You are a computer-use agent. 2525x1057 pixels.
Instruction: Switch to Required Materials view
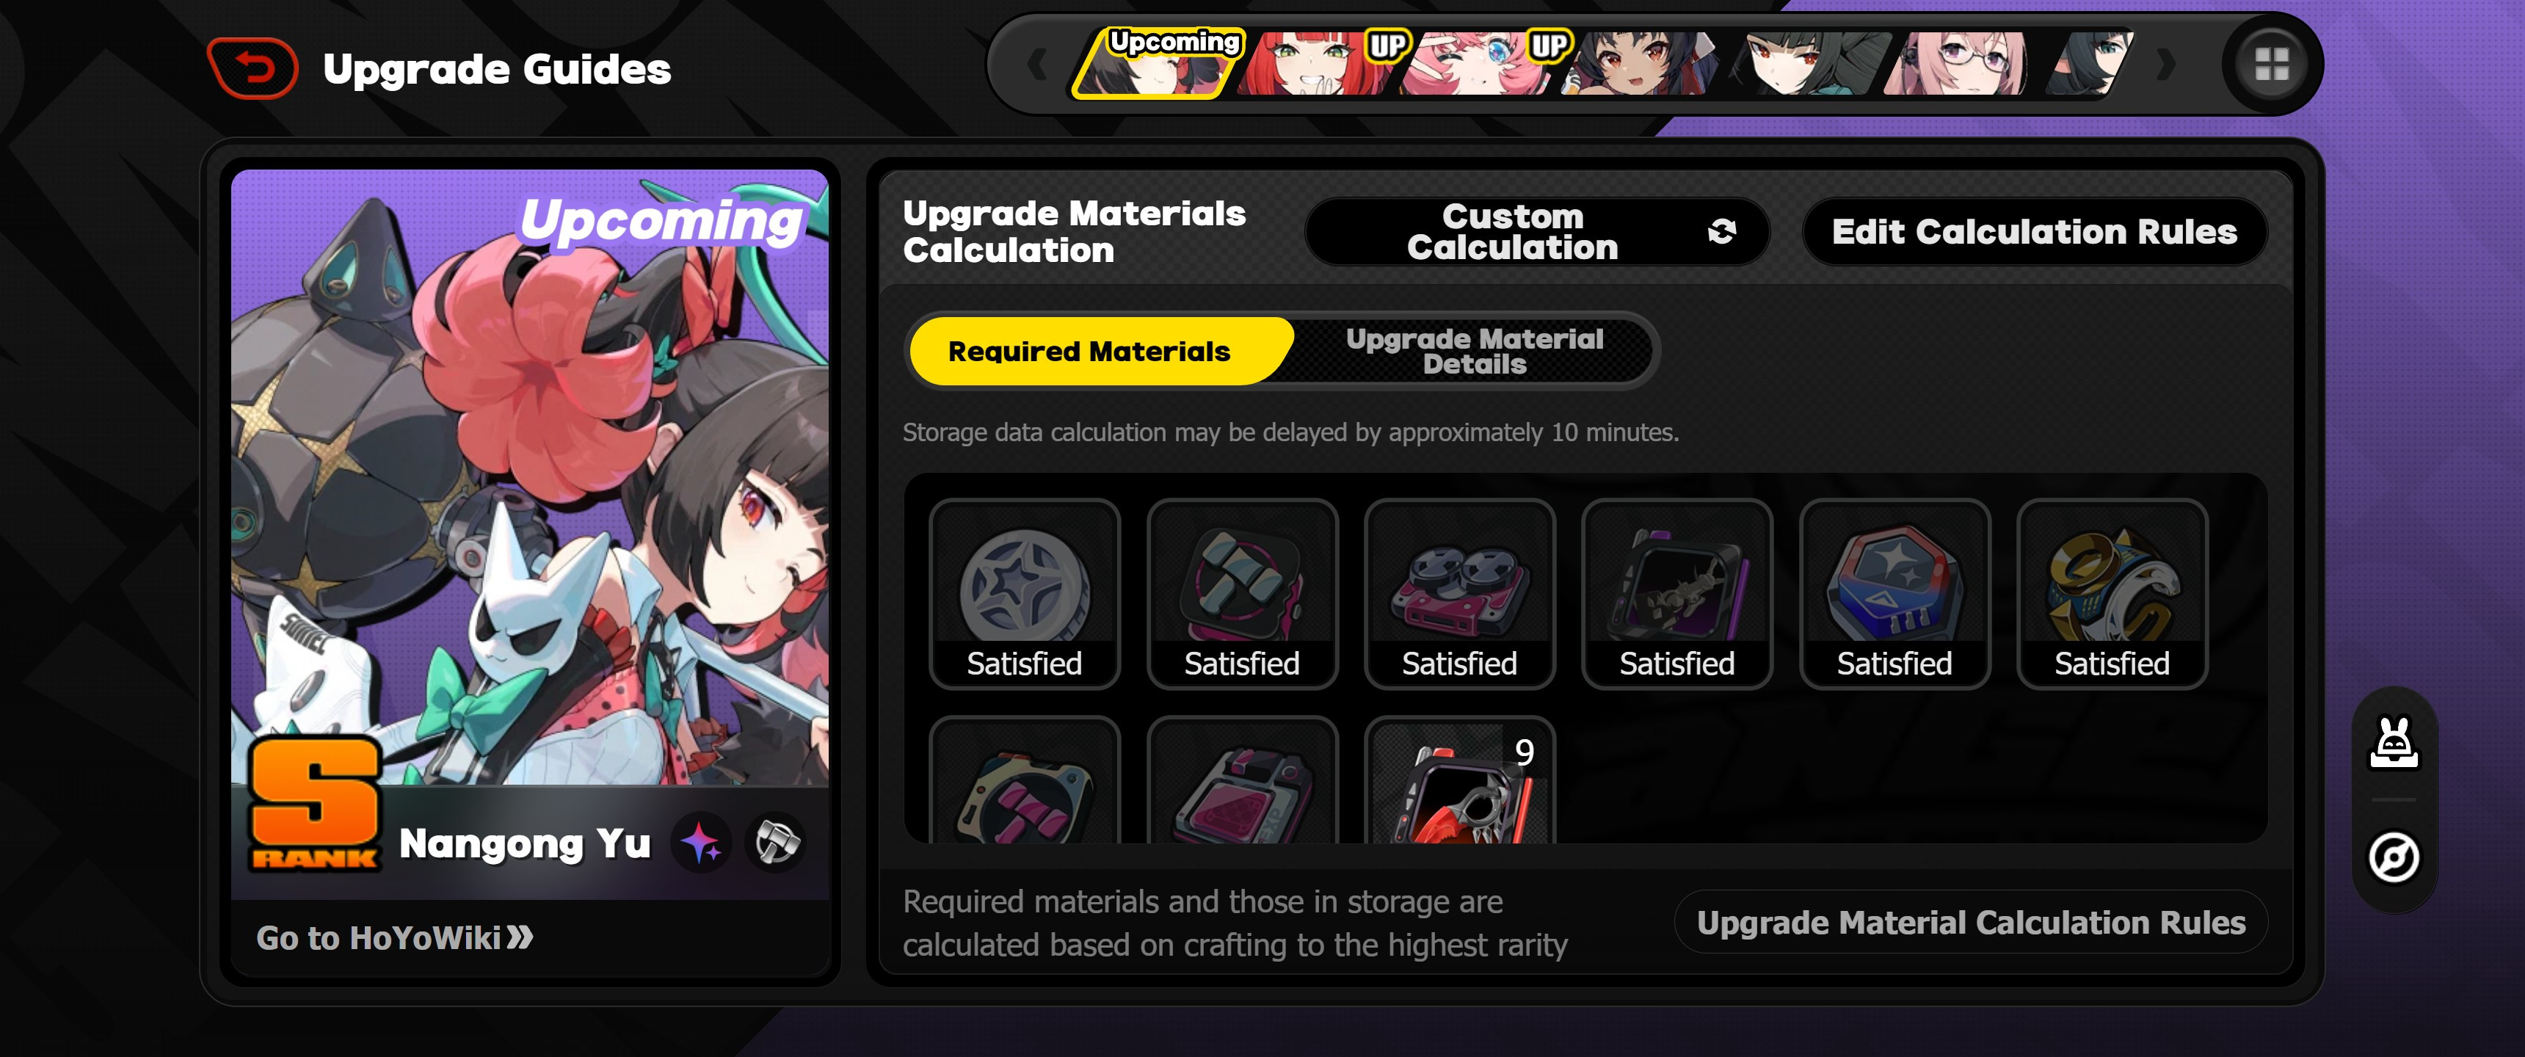coord(1089,351)
